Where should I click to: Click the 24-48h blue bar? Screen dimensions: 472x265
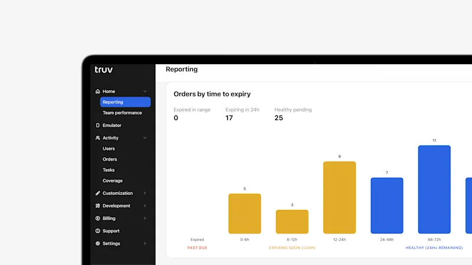387,206
